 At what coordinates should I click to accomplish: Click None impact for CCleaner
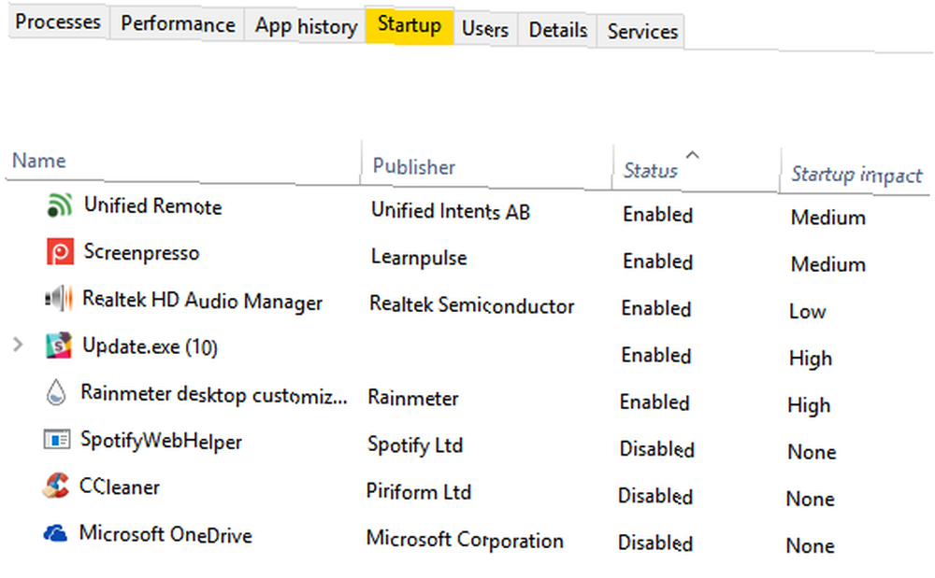(810, 500)
